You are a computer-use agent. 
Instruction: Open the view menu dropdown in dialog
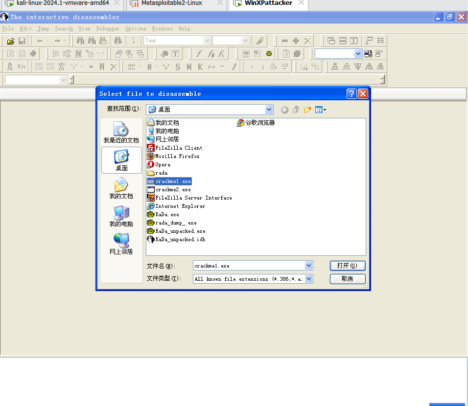tap(321, 110)
